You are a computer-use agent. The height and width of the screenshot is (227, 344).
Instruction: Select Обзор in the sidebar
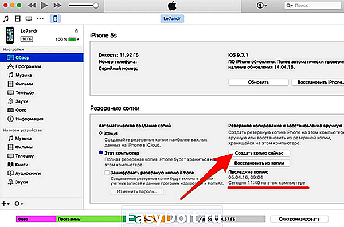click(x=42, y=57)
